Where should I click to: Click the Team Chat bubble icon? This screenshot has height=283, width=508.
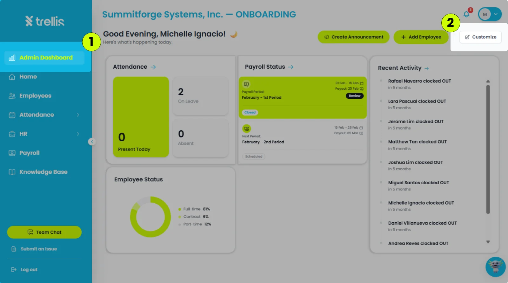coord(30,232)
